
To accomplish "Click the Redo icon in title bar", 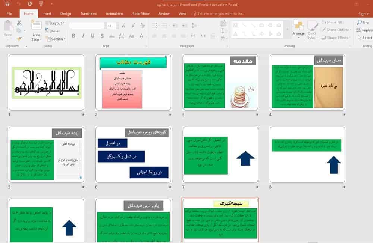I will click(30, 4).
